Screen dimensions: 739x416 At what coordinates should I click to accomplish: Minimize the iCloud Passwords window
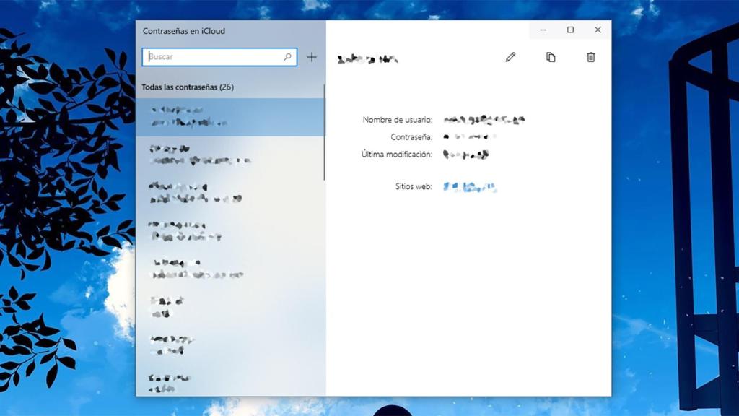(543, 30)
